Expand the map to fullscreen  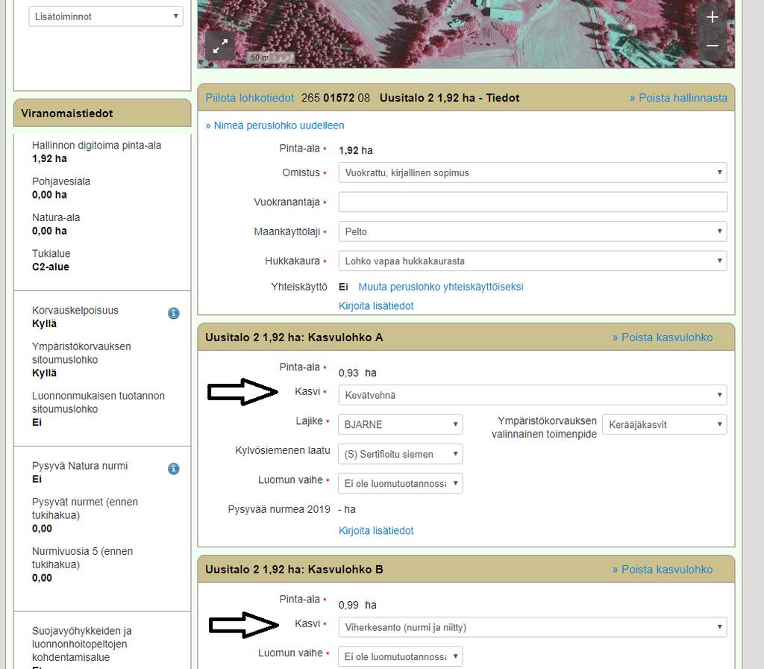coord(220,46)
